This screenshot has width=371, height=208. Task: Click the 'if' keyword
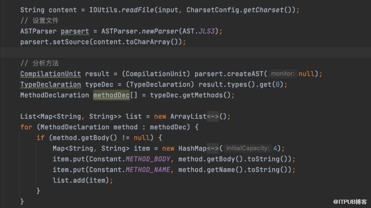pos(40,138)
